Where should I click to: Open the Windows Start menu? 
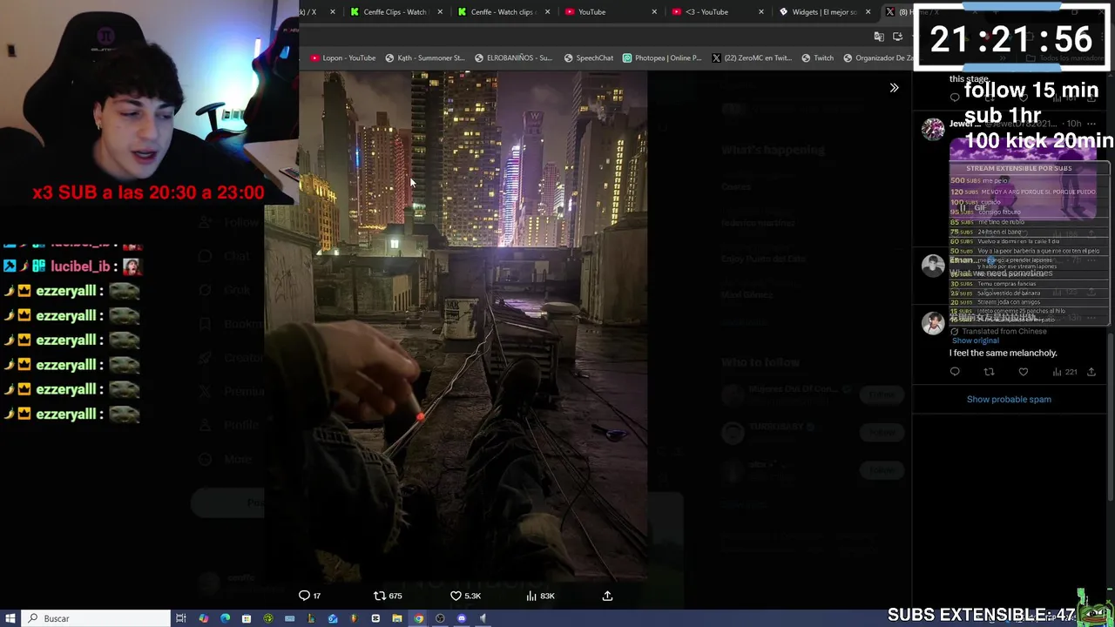(x=10, y=618)
